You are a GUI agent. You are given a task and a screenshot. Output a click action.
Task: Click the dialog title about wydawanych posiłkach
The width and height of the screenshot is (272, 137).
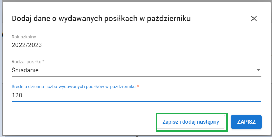tap(101, 19)
